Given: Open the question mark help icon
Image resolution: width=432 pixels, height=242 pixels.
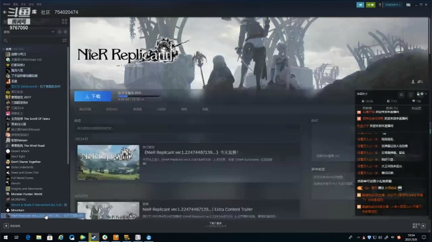Looking at the screenshot, I should (x=380, y=5).
